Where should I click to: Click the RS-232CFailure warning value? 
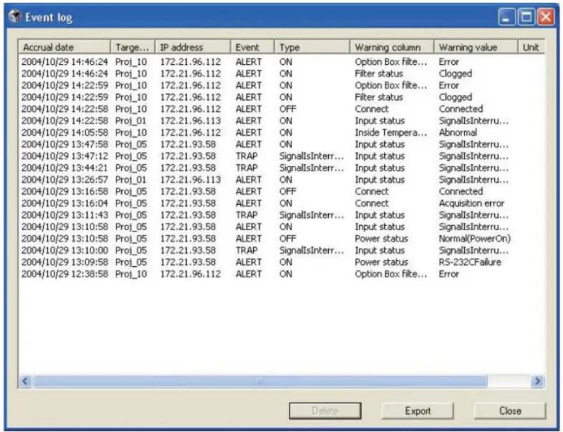pyautogui.click(x=470, y=262)
